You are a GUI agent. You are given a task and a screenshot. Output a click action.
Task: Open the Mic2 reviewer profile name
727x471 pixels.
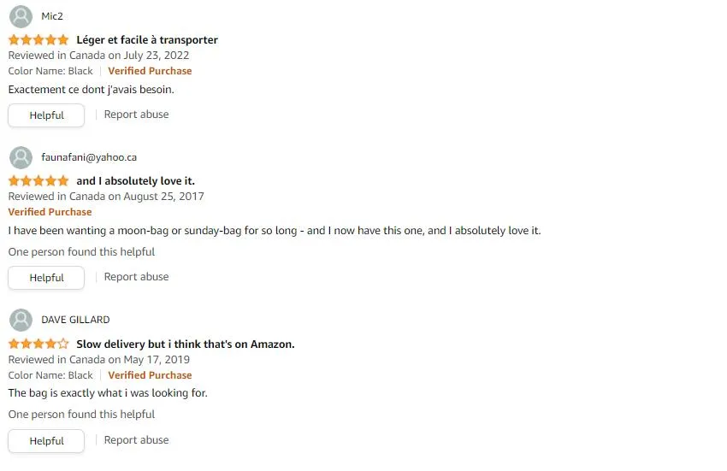pyautogui.click(x=52, y=16)
